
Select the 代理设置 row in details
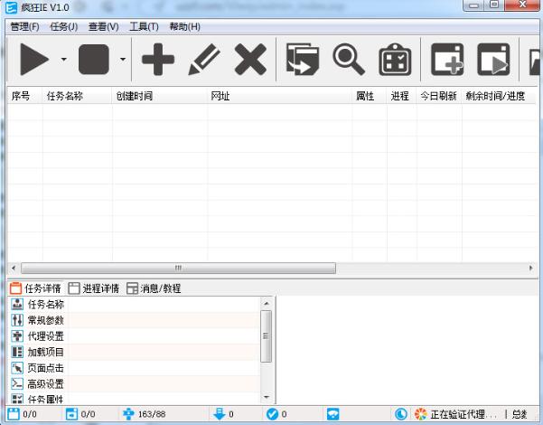coord(46,336)
